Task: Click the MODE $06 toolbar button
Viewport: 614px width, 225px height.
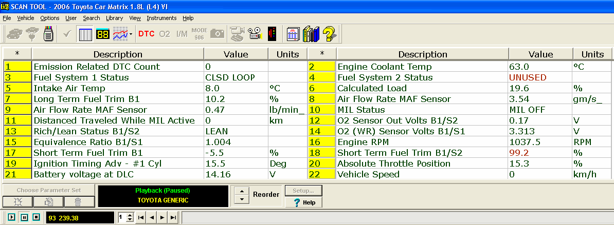Action: [200, 34]
